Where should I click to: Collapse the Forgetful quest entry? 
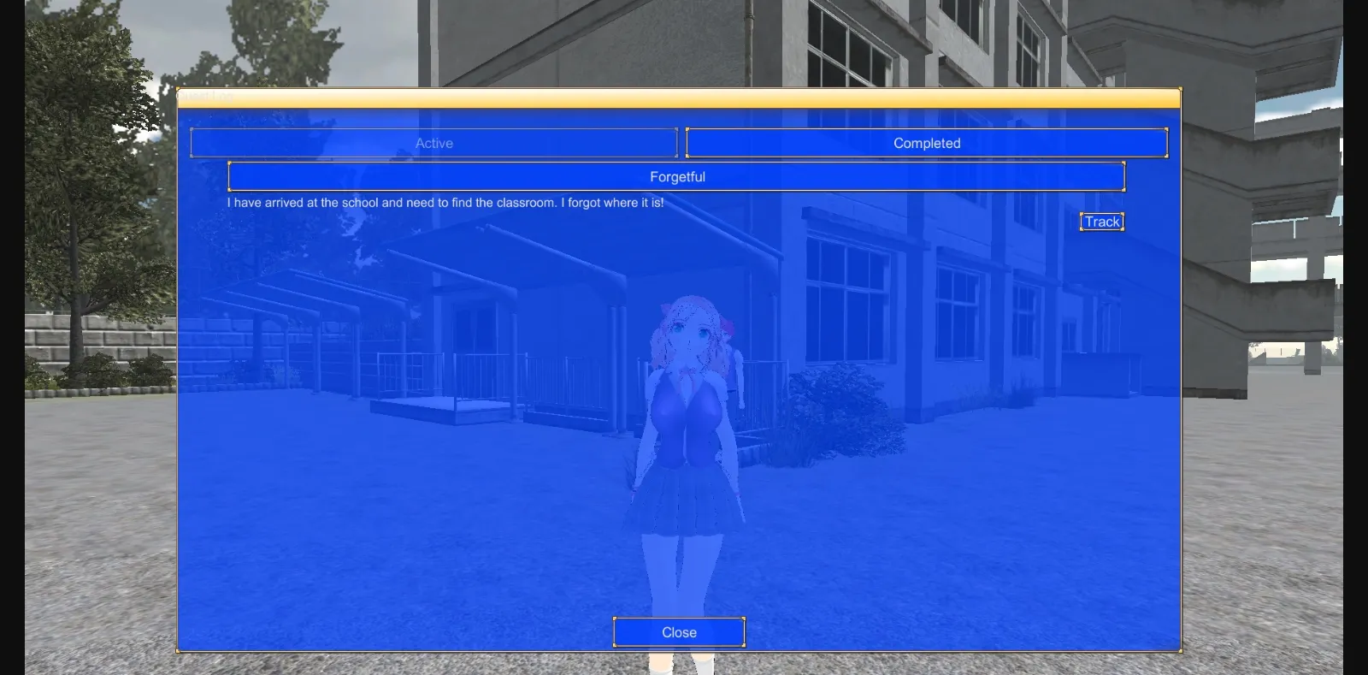pos(676,177)
